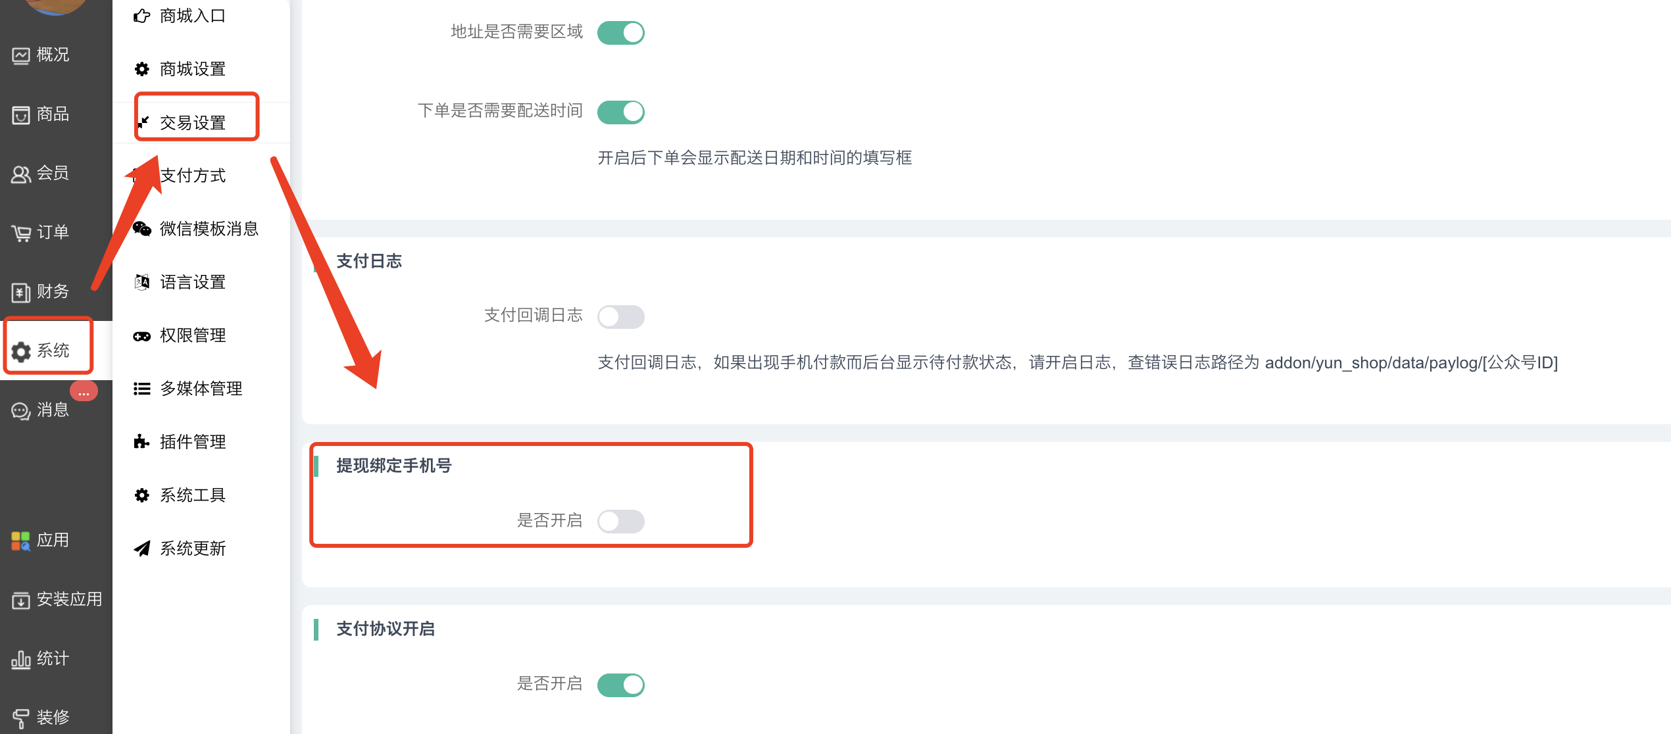Disable the 地址是否需要区域 toggle
This screenshot has width=1671, height=734.
tap(620, 32)
